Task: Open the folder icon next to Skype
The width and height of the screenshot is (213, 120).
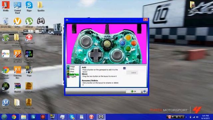Action: (41, 6)
